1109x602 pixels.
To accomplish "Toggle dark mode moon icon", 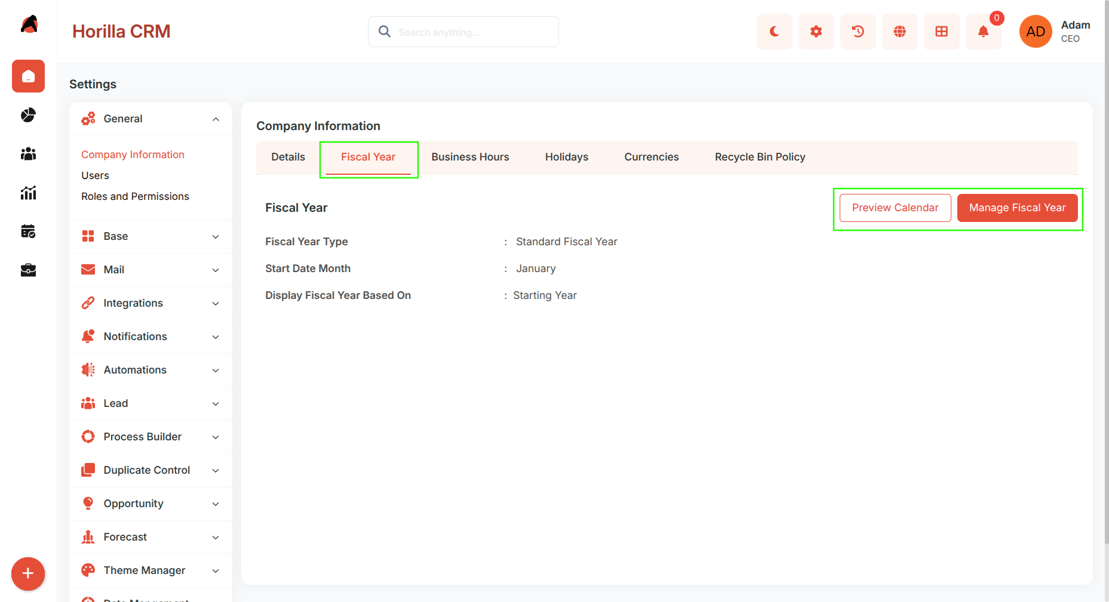I will click(775, 32).
